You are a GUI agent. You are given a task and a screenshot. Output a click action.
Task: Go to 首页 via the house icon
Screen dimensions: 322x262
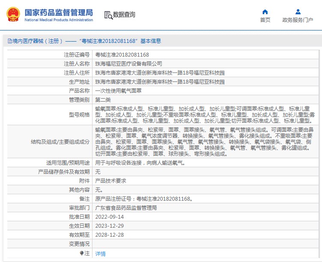[x=265, y=12]
